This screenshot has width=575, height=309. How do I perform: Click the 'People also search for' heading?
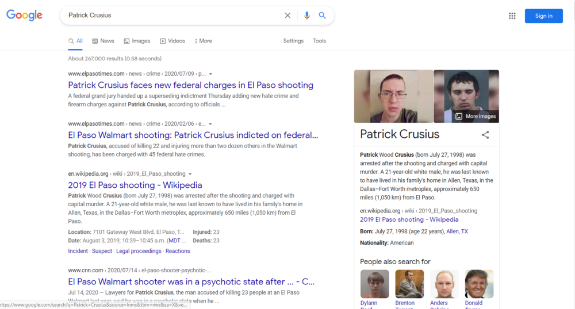(x=395, y=262)
